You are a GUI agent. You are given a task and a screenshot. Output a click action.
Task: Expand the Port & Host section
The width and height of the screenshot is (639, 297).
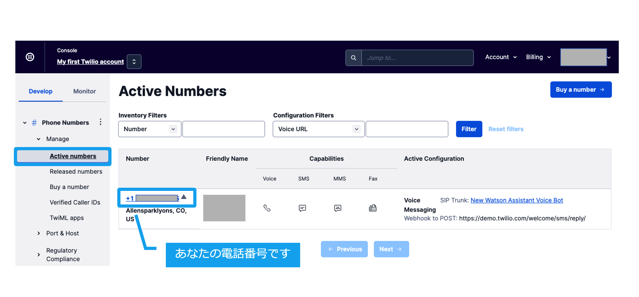click(x=38, y=233)
